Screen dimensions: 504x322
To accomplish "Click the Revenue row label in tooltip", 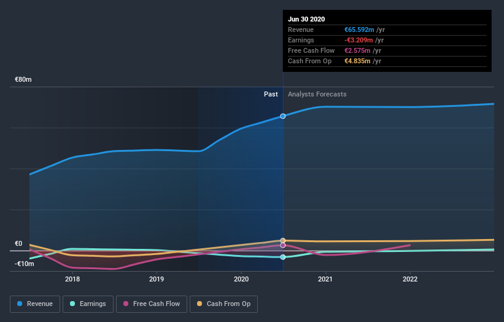I will pos(301,29).
